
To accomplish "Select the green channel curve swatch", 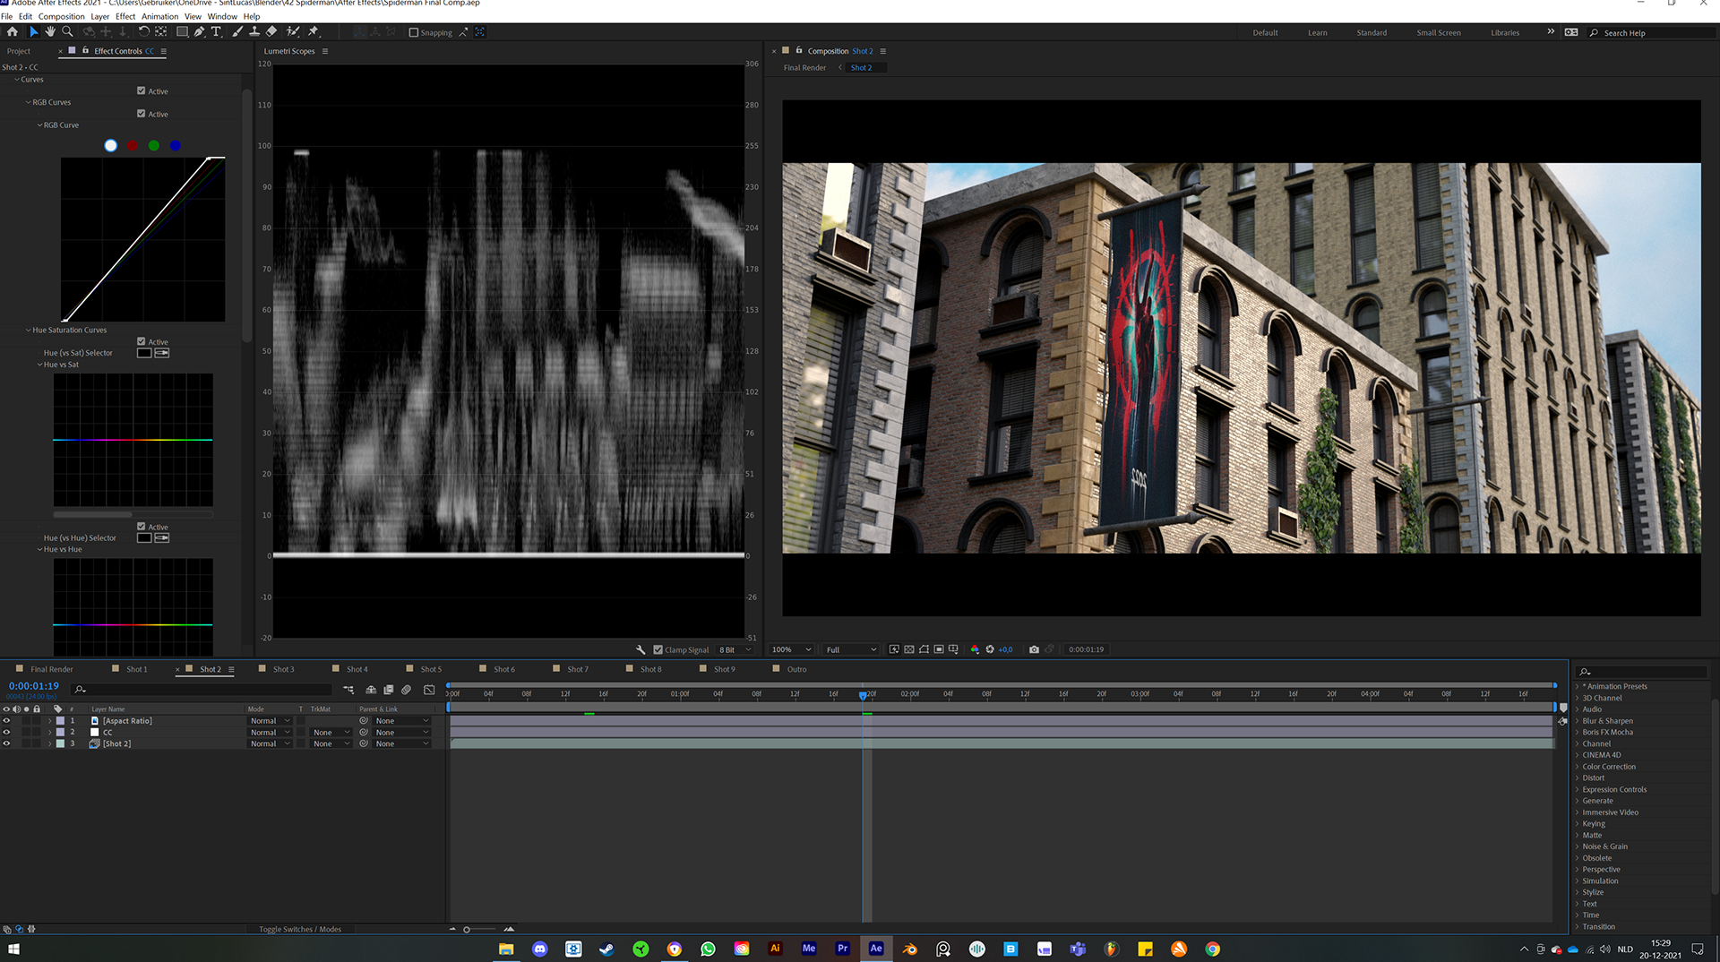I will point(154,145).
